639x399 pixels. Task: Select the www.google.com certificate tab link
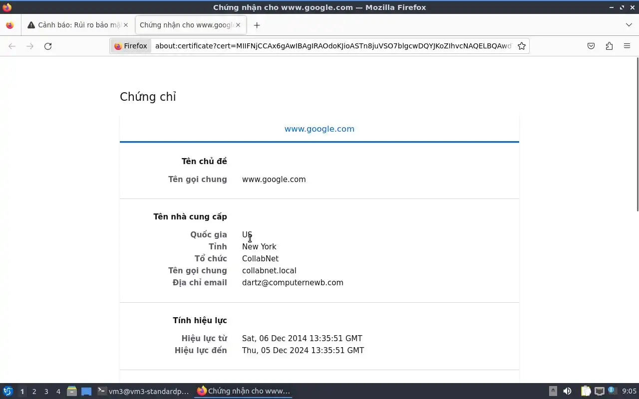pos(319,129)
